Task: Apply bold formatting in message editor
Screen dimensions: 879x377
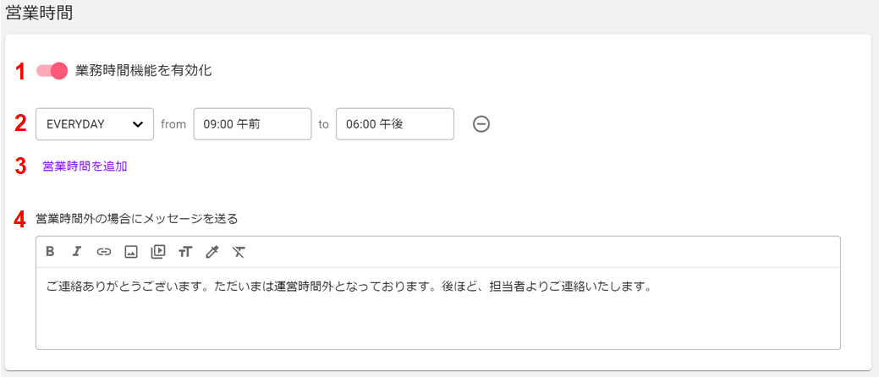Action: click(50, 252)
